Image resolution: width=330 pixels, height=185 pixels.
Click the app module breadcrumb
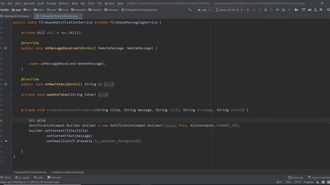[16, 10]
